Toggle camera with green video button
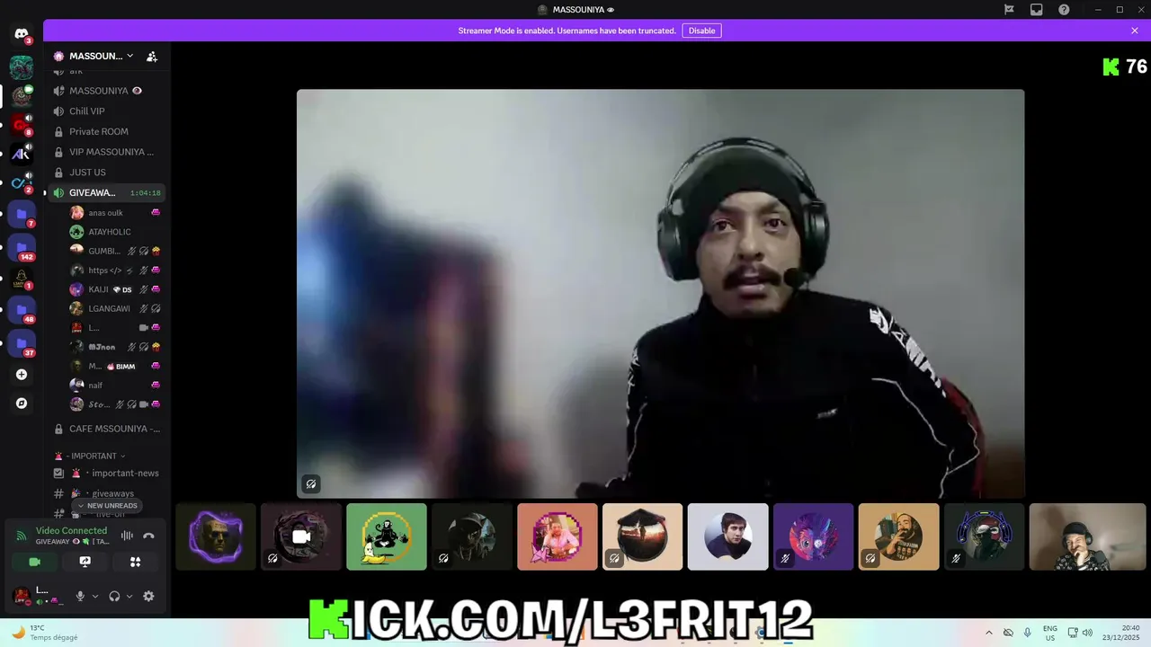 click(x=35, y=562)
